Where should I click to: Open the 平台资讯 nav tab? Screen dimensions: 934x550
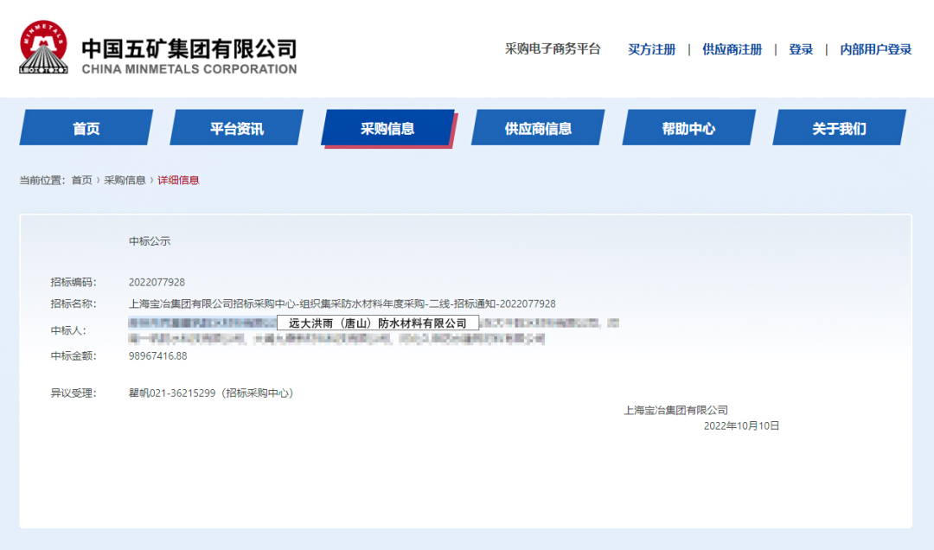(x=236, y=127)
